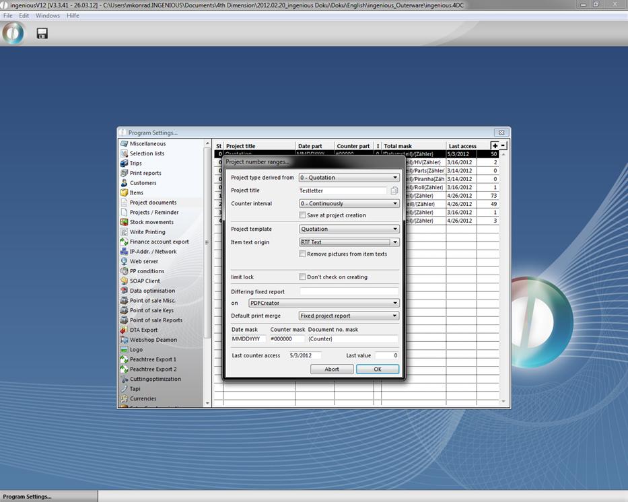Screen dimensions: 628x502
Task: Open the Windows menu in menu bar
Action: click(x=47, y=15)
